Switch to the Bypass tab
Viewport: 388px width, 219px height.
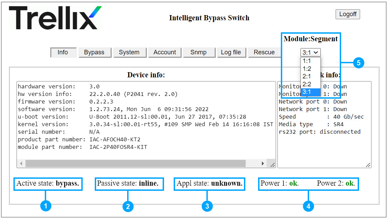coord(94,52)
